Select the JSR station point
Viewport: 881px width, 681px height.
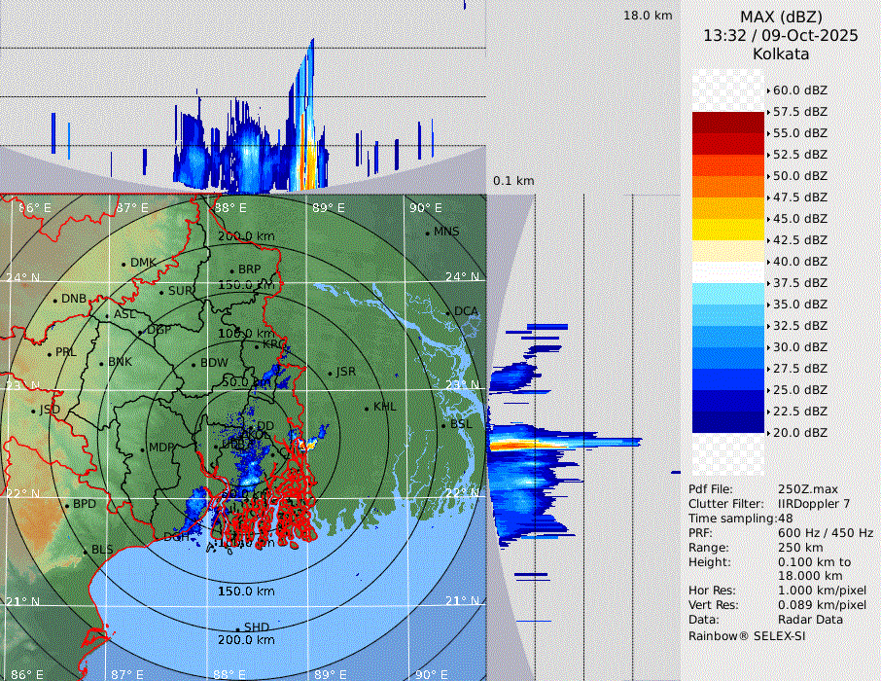click(x=330, y=373)
